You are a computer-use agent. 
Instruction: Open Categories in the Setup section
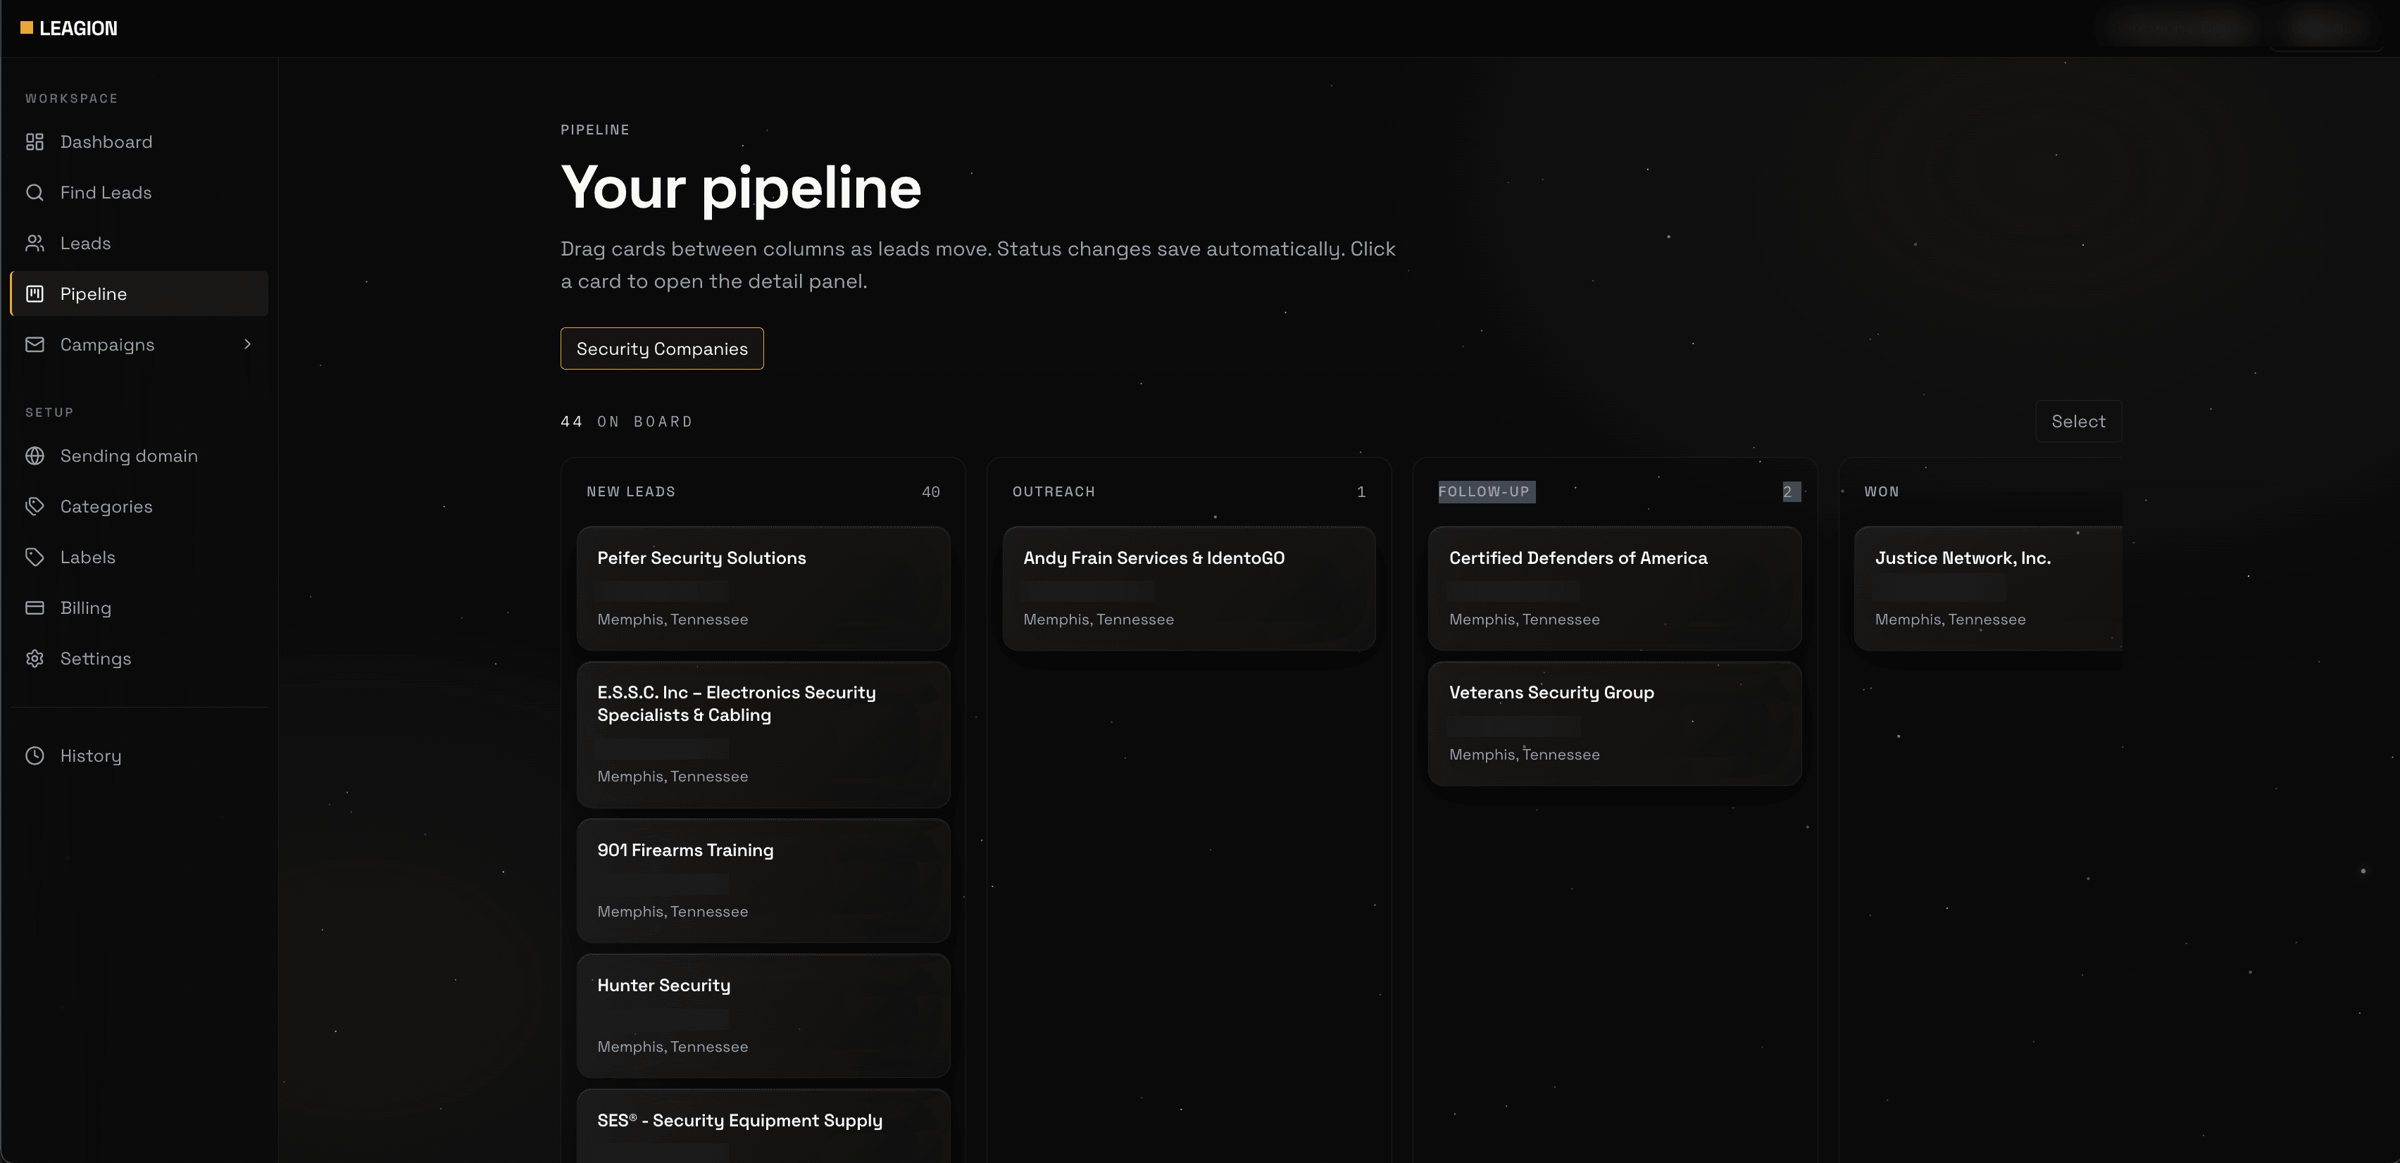(139, 507)
